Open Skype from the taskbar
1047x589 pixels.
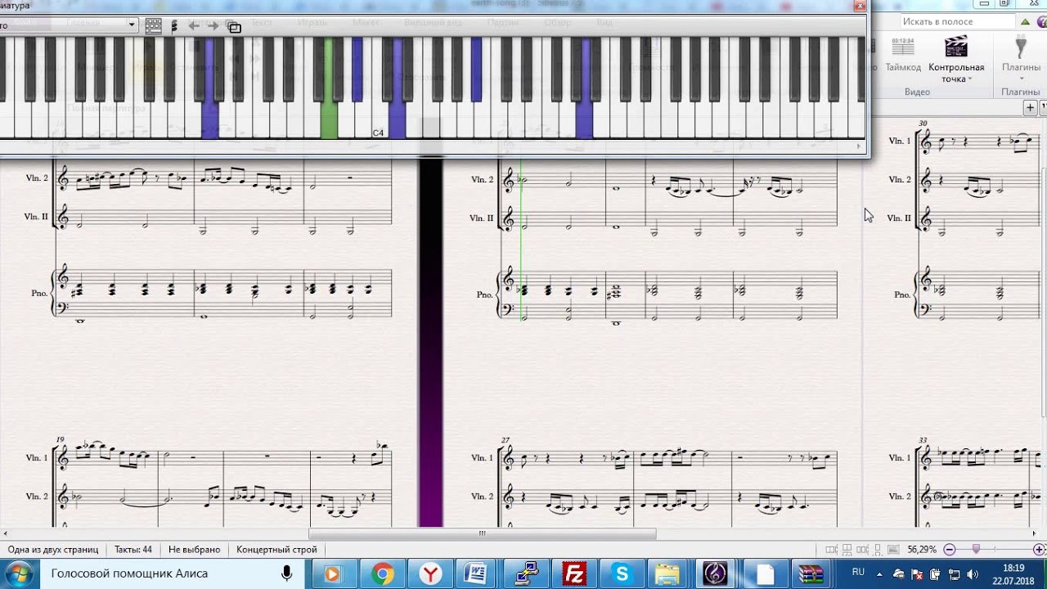622,574
